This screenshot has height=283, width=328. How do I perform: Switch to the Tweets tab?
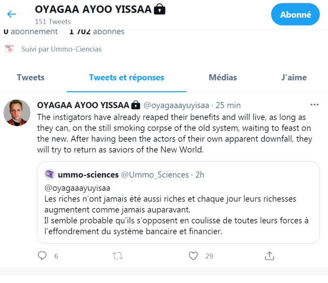click(31, 77)
